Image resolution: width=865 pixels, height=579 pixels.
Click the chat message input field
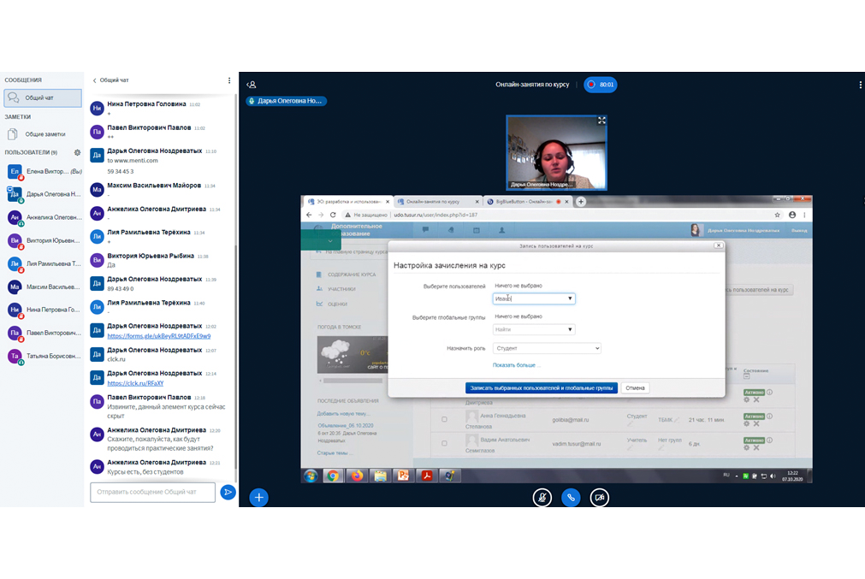click(153, 492)
